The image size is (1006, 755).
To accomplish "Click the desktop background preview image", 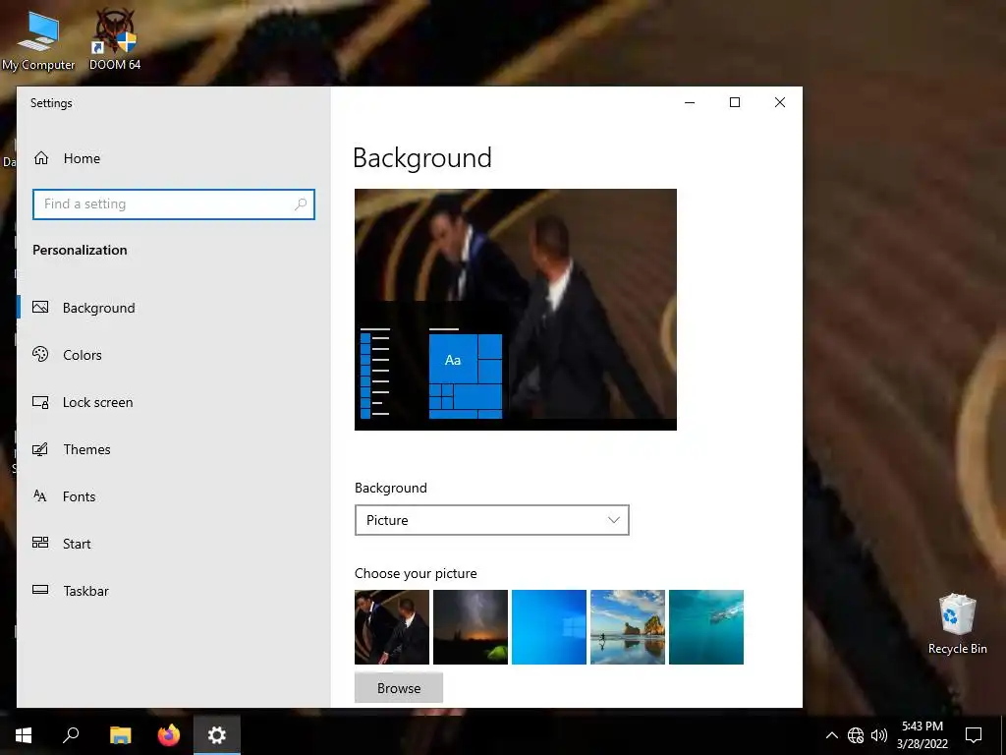I will 515,310.
